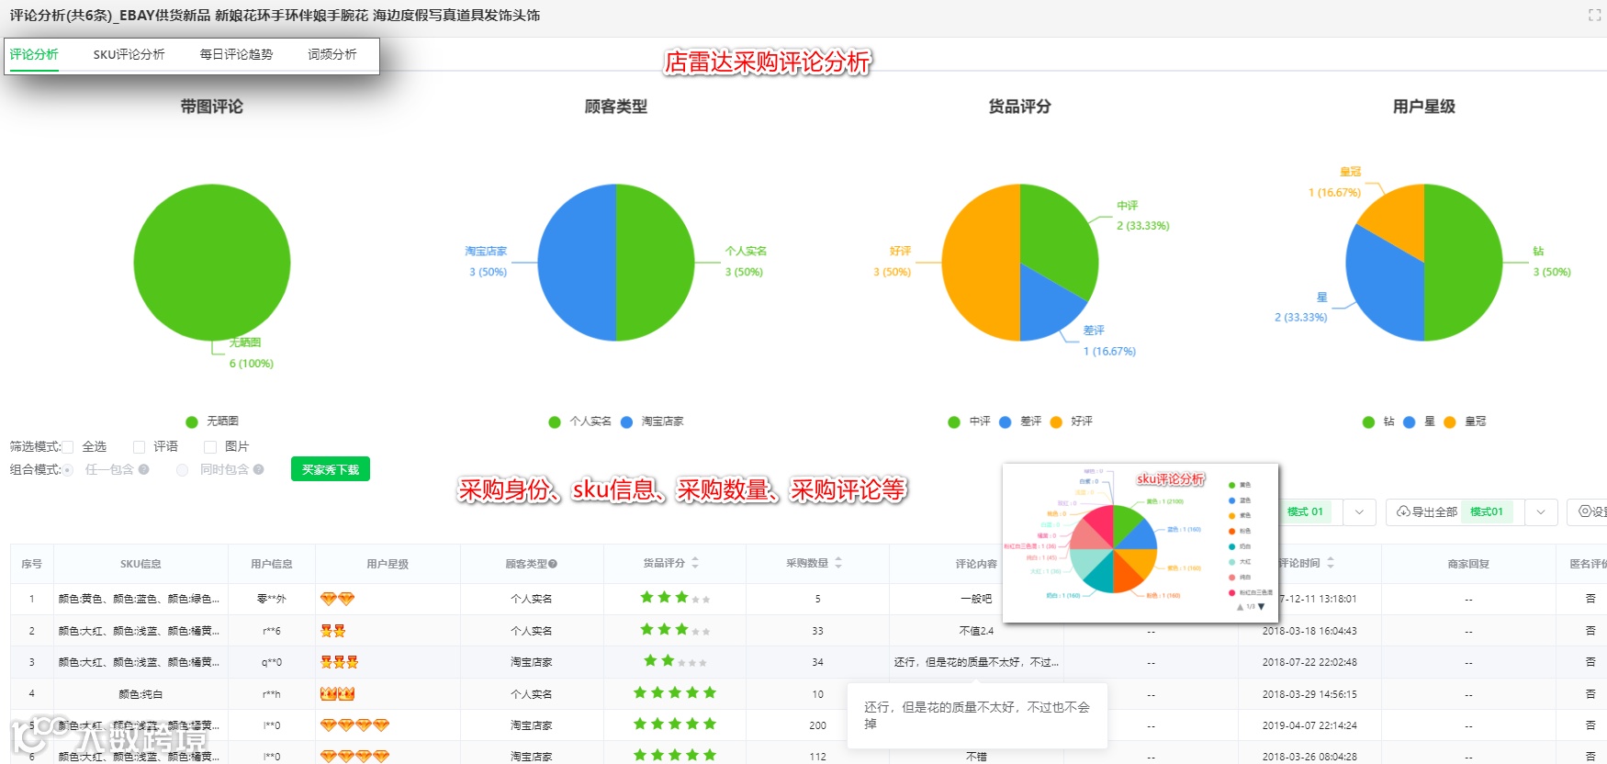Click next-page arrow in SKU chart legend
Screen dimensions: 1607x764
coord(1262,607)
